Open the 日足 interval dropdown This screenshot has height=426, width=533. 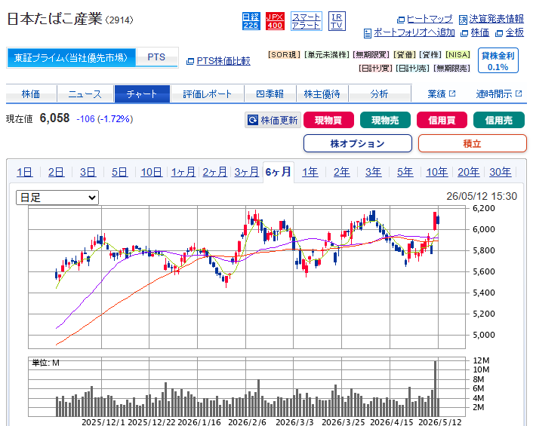pyautogui.click(x=57, y=198)
